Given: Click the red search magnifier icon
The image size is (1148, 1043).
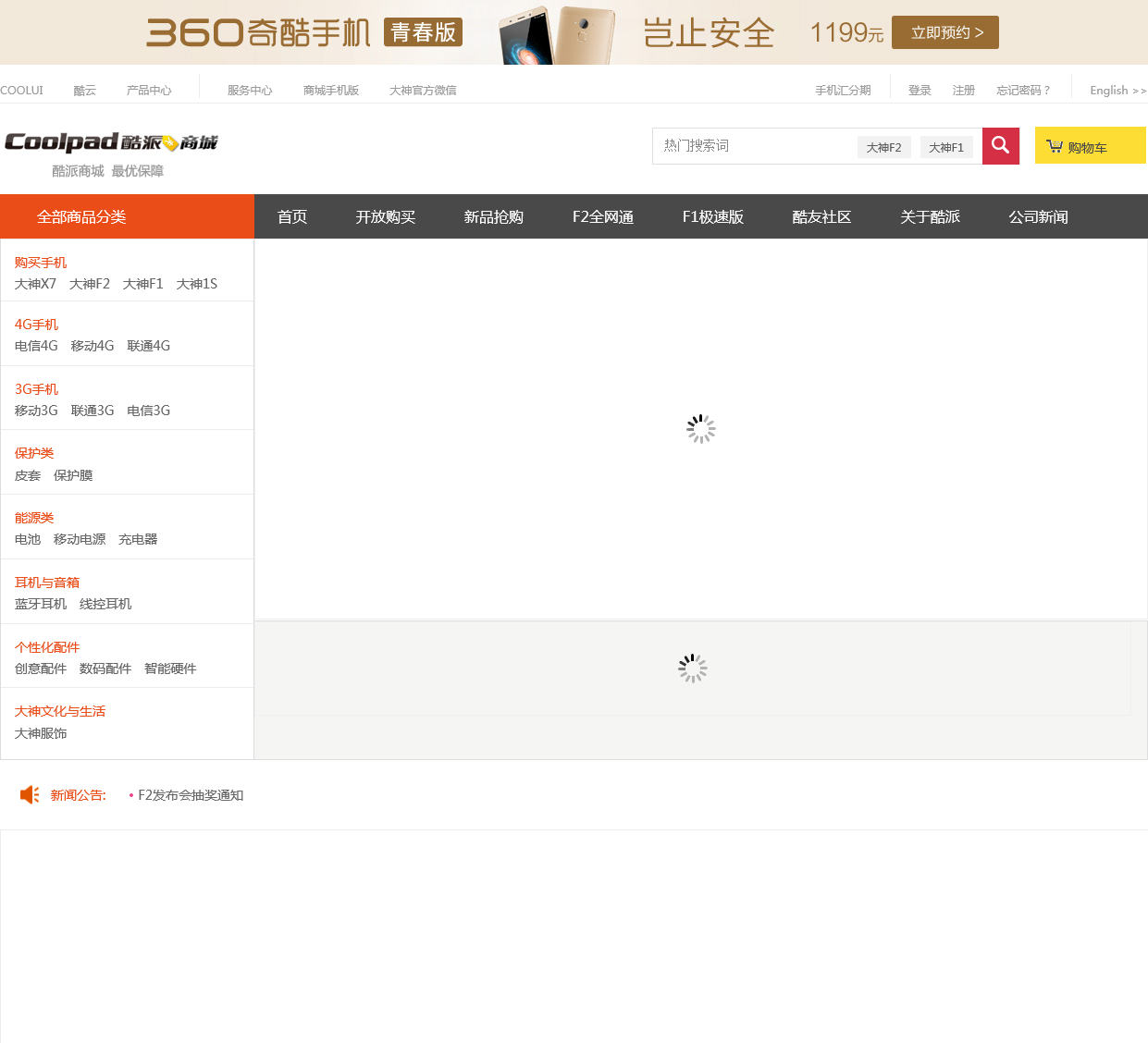Looking at the screenshot, I should click(1000, 146).
